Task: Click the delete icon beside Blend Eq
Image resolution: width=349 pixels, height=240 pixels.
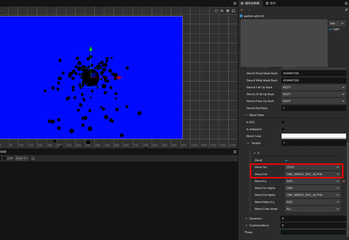Action: pos(343,181)
